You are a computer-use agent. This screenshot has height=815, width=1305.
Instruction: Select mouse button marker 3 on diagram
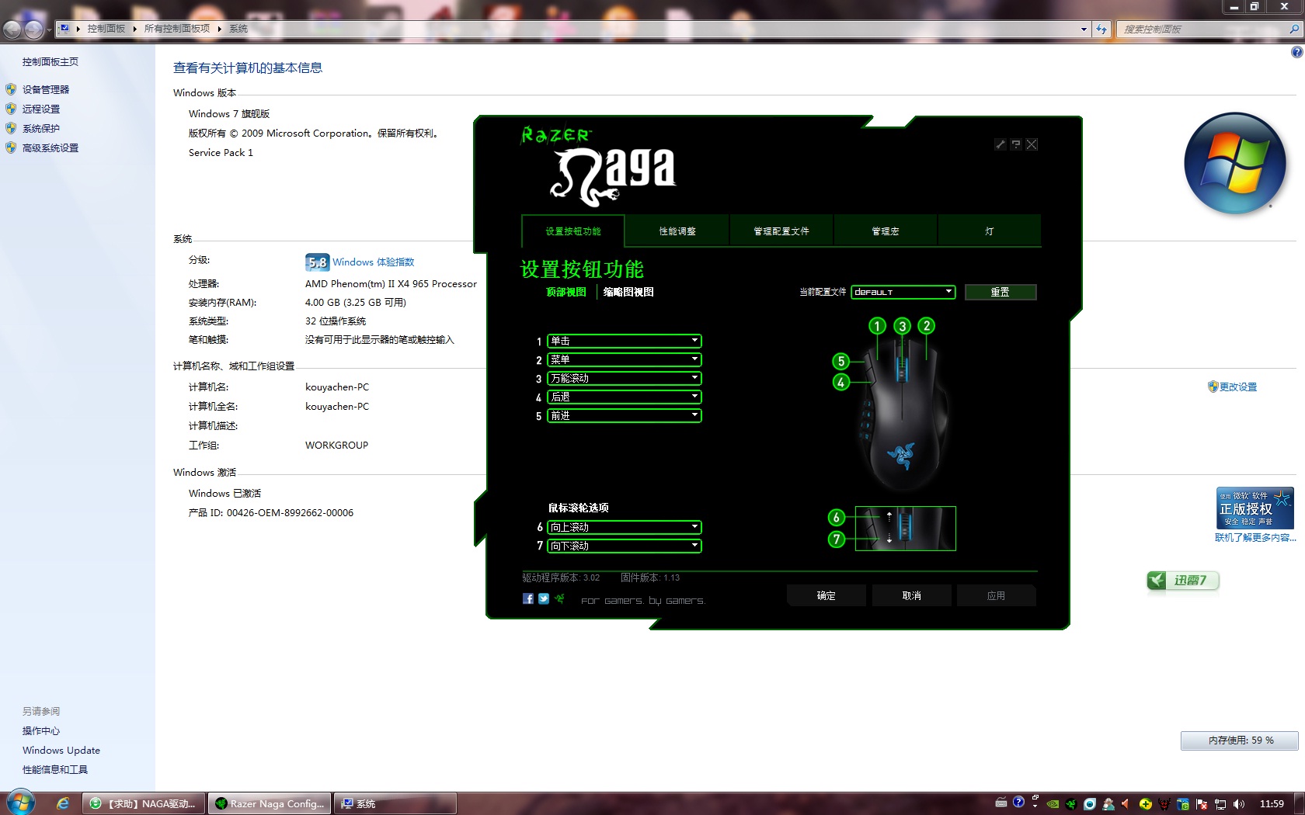coord(902,326)
